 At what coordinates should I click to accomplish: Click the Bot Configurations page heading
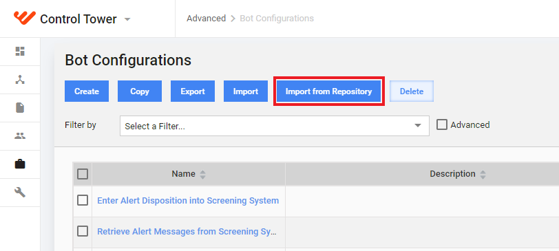point(128,60)
